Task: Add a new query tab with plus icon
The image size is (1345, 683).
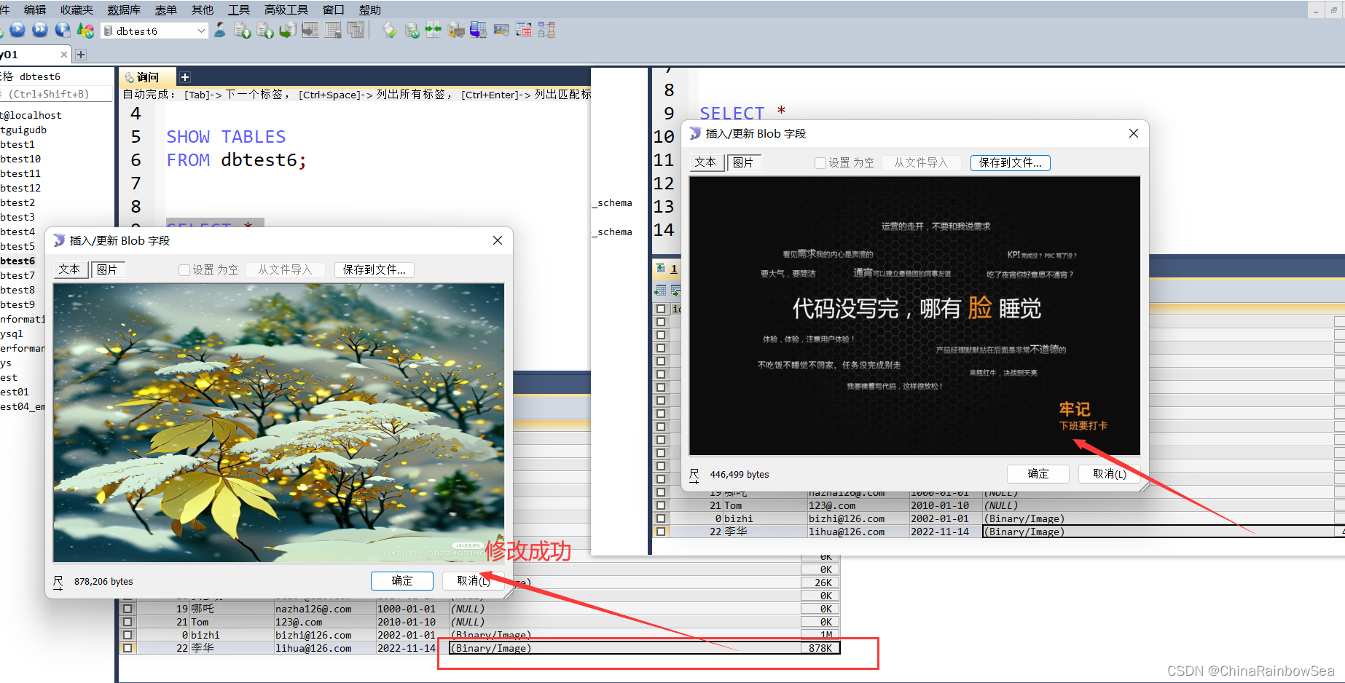Action: [185, 77]
